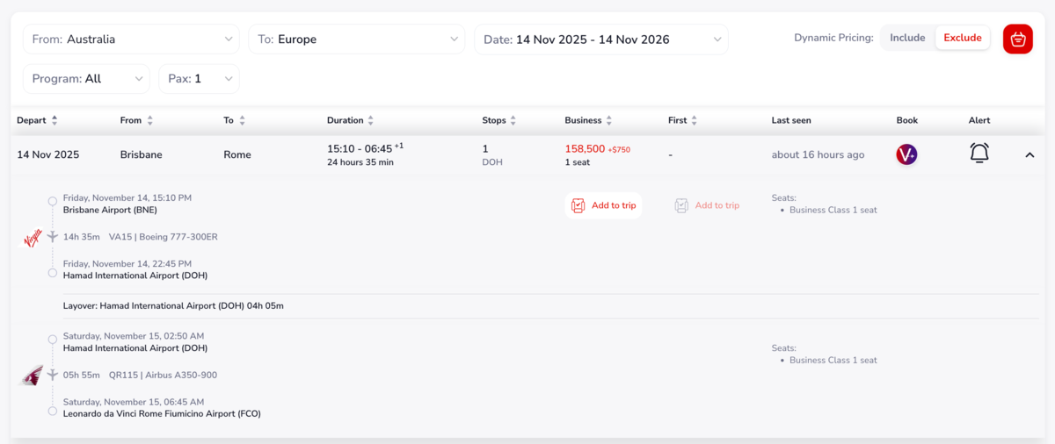This screenshot has height=444, width=1055.
Task: Sort by First column arrows
Action: [694, 120]
